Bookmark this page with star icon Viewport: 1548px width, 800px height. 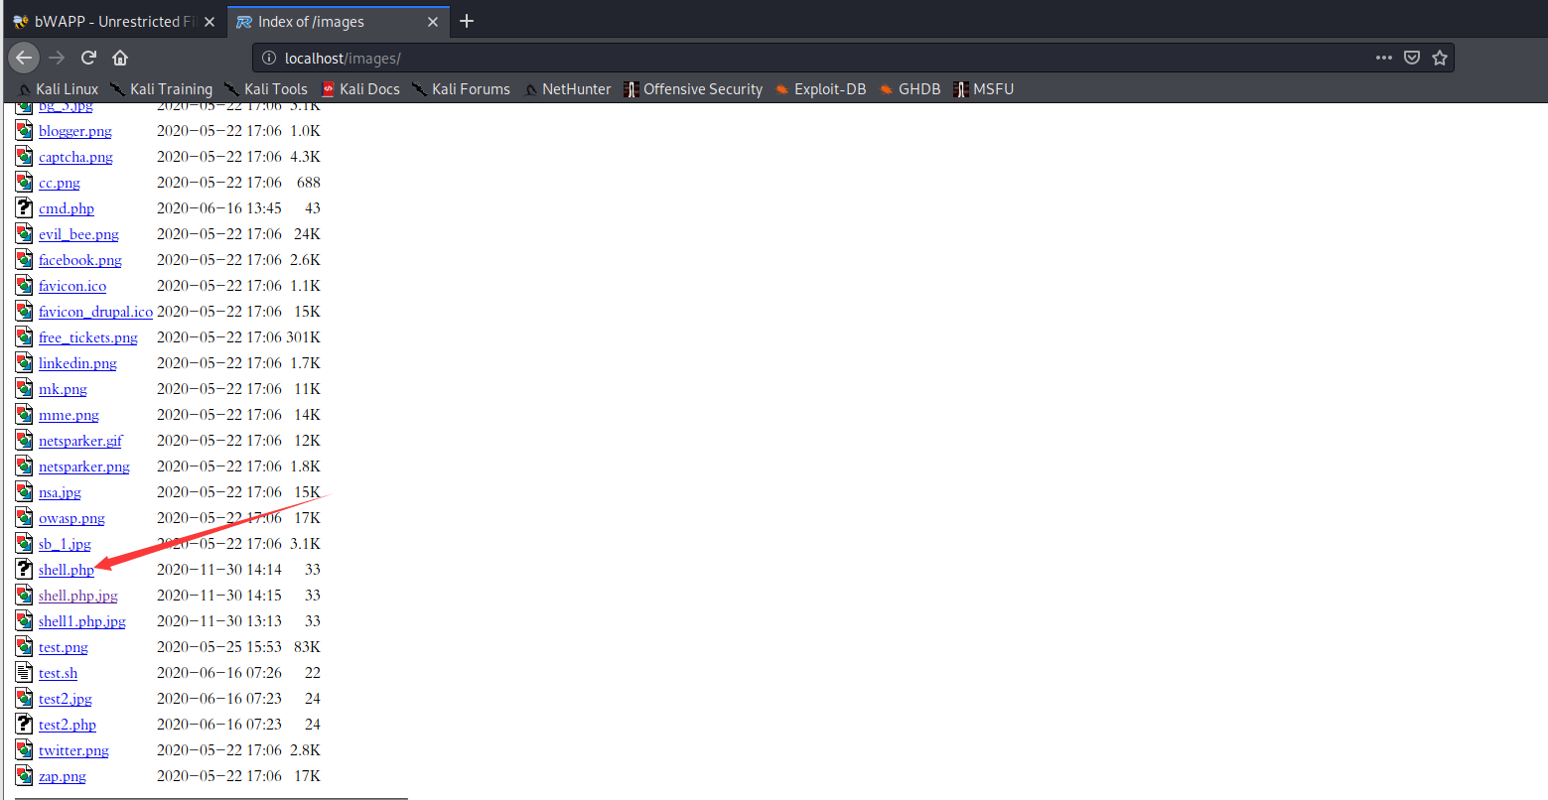(1440, 58)
